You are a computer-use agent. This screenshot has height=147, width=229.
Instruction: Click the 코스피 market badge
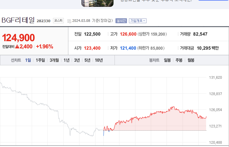58,21
